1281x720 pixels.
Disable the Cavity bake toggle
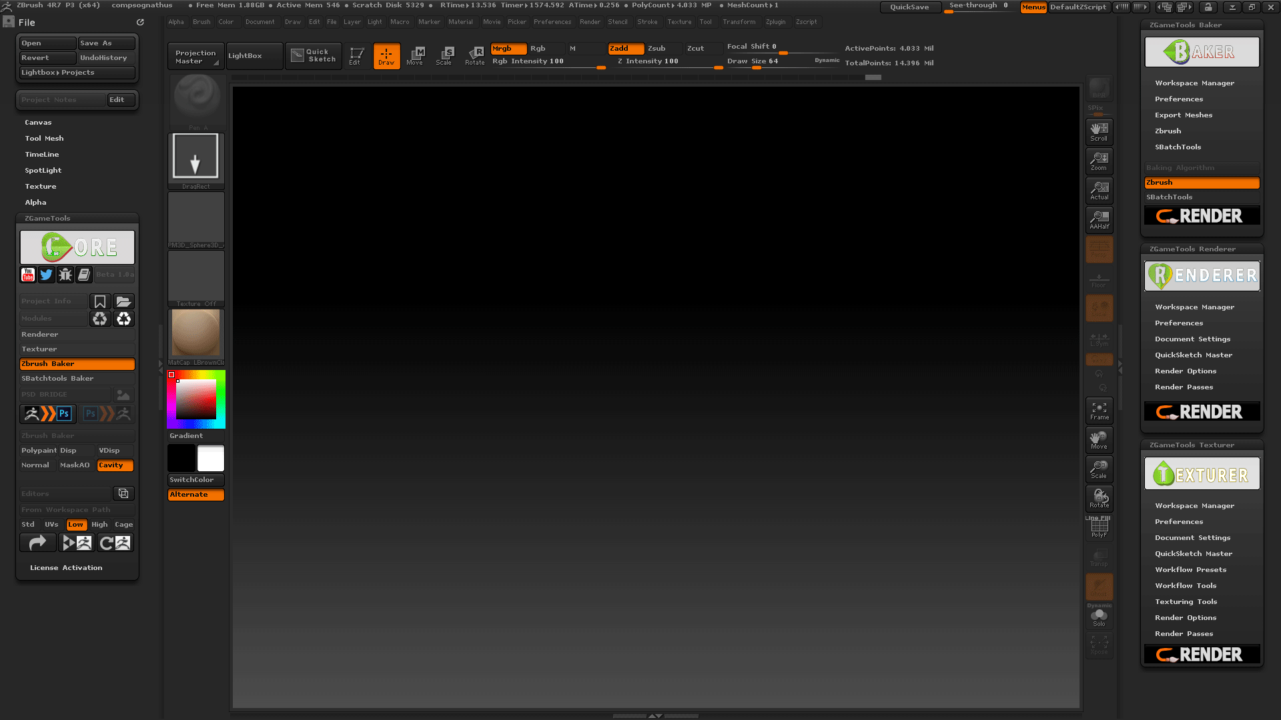click(114, 465)
